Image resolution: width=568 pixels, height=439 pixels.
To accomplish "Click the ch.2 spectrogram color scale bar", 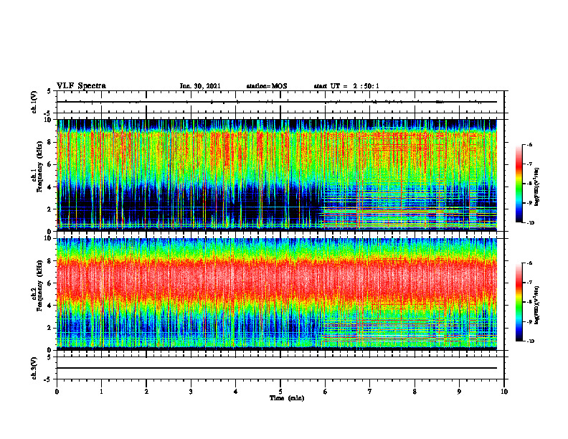I will pyautogui.click(x=519, y=302).
